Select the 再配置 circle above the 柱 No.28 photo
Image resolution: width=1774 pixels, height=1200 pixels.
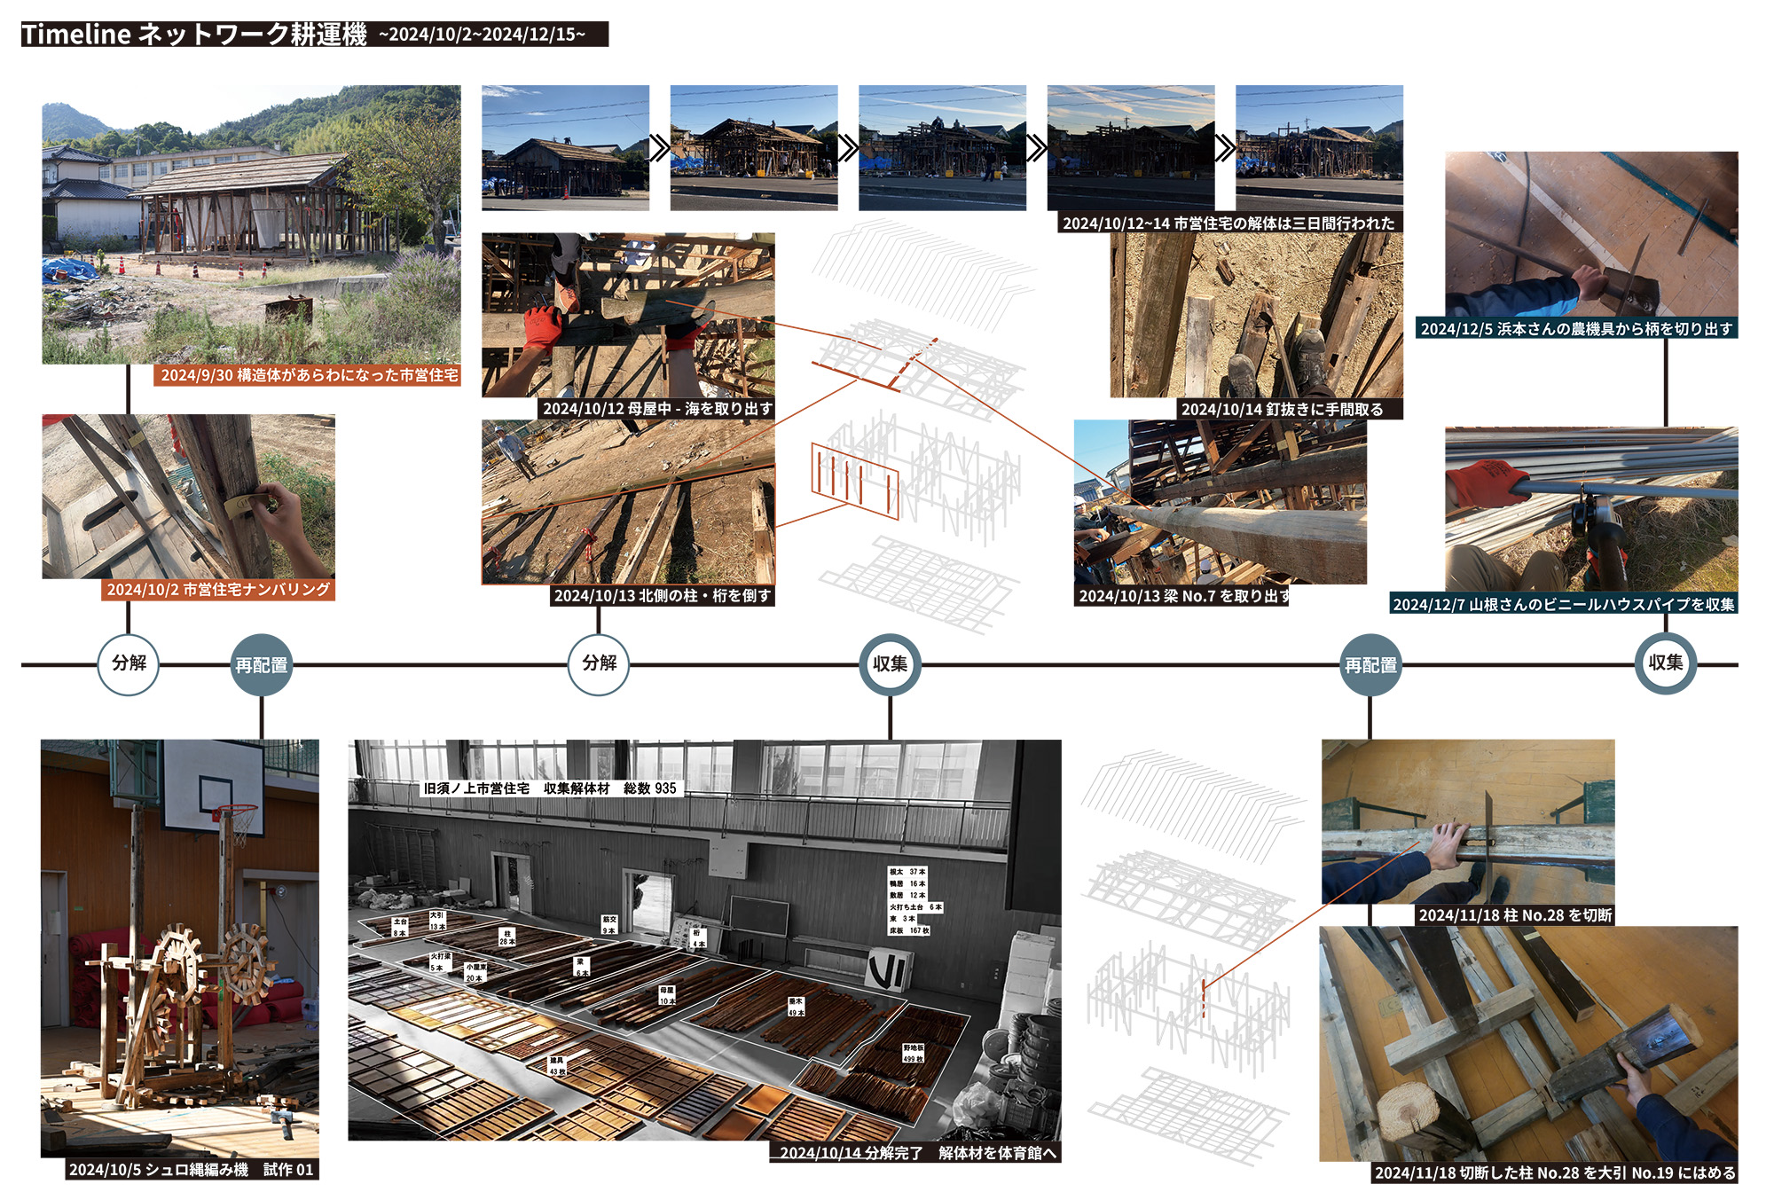click(1370, 665)
